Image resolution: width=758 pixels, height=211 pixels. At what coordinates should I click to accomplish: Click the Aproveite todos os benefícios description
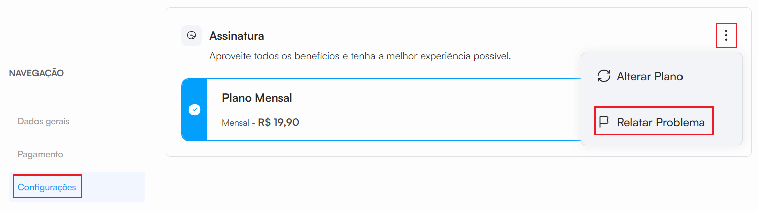click(x=360, y=56)
